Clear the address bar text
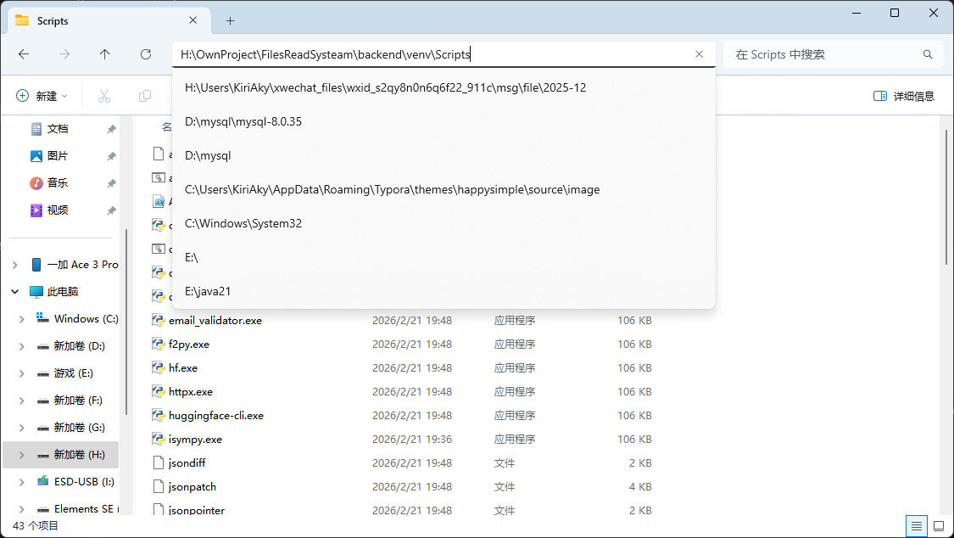 click(699, 54)
